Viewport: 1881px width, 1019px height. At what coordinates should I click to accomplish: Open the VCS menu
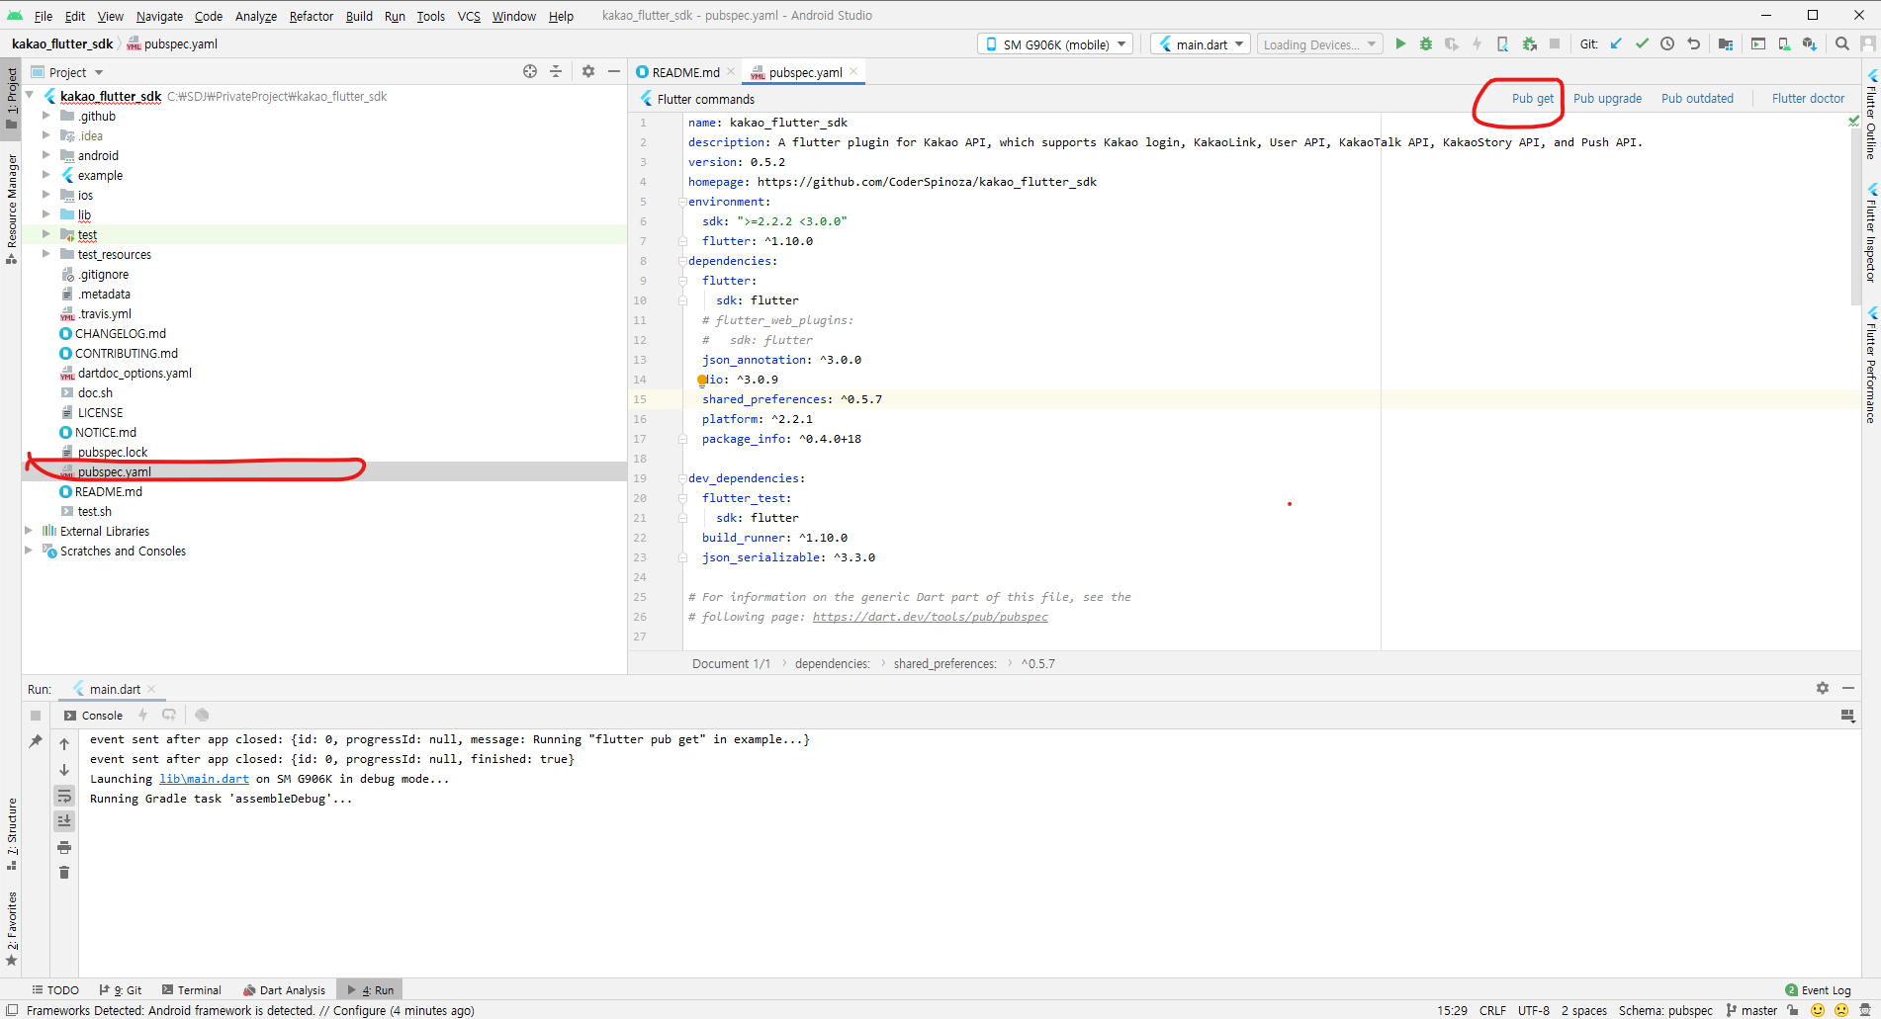(x=469, y=16)
